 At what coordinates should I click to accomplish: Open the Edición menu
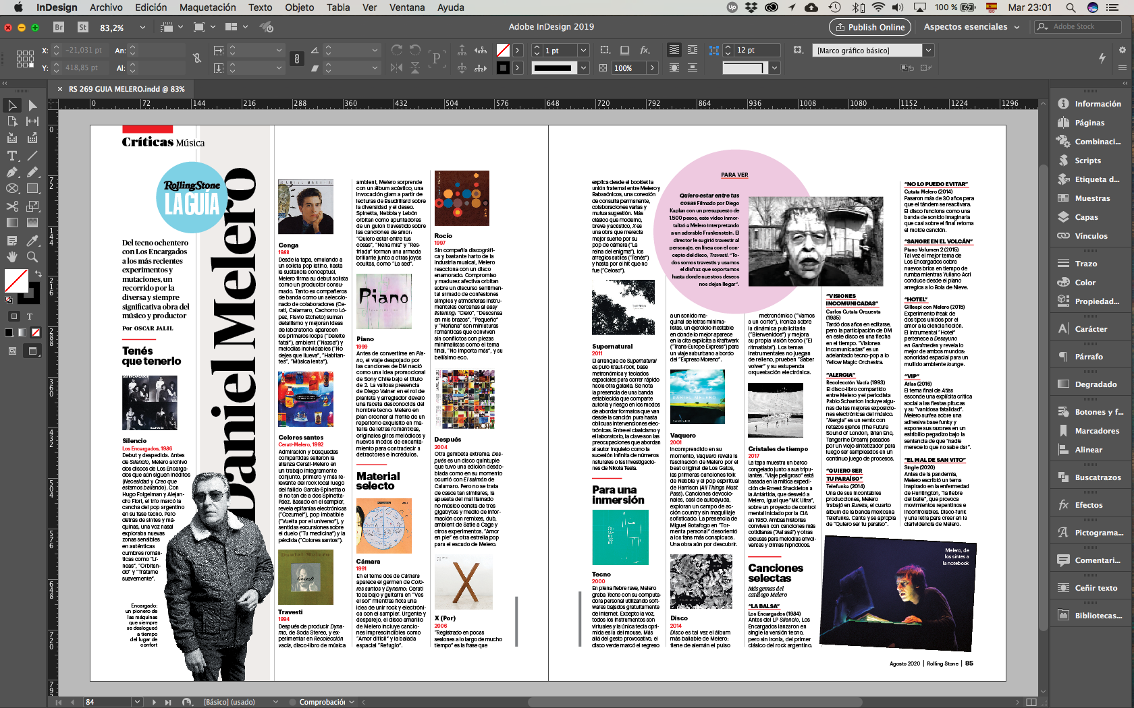151,7
